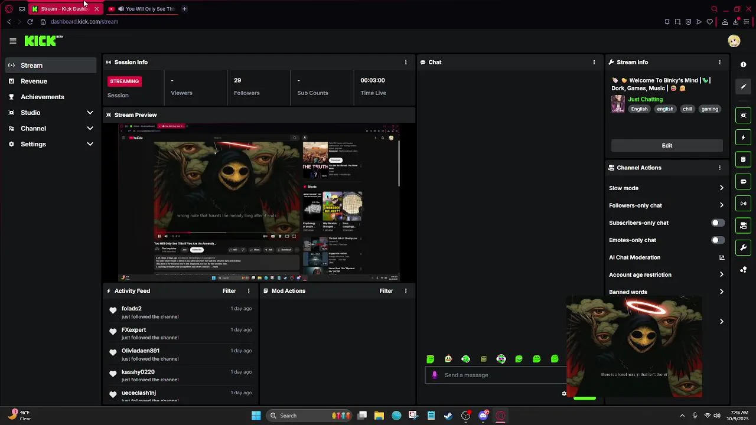Click the floating picture-in-picture video
Image resolution: width=756 pixels, height=425 pixels.
634,347
